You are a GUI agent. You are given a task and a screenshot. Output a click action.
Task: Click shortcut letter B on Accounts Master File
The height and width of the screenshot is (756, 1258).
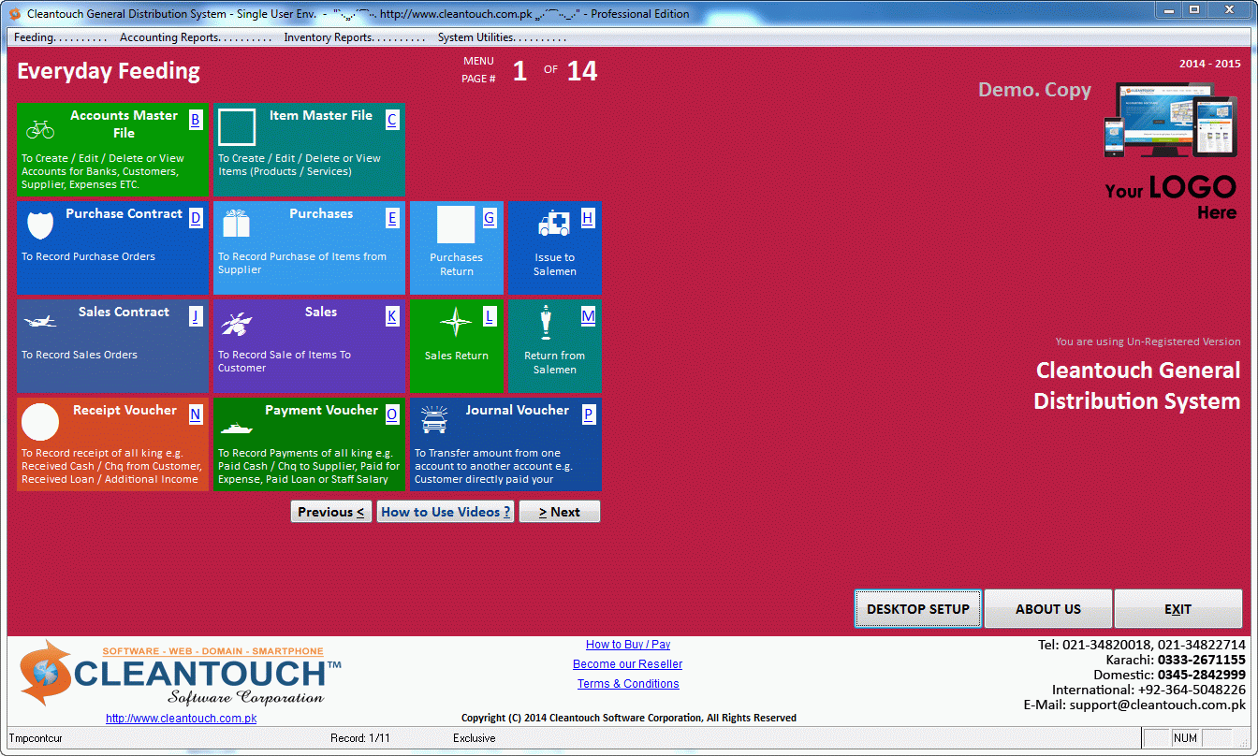(x=195, y=120)
